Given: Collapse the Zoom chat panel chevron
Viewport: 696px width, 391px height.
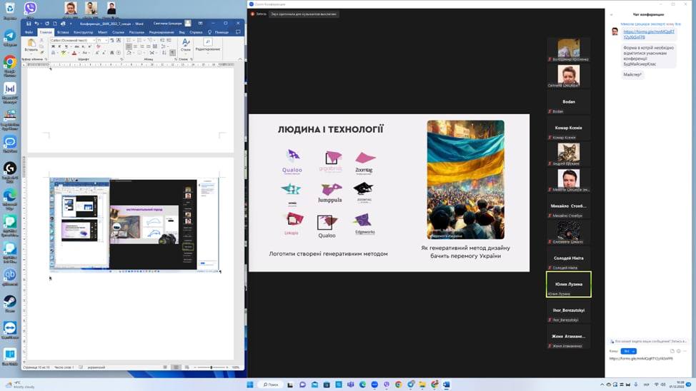Looking at the screenshot, I should (x=611, y=15).
